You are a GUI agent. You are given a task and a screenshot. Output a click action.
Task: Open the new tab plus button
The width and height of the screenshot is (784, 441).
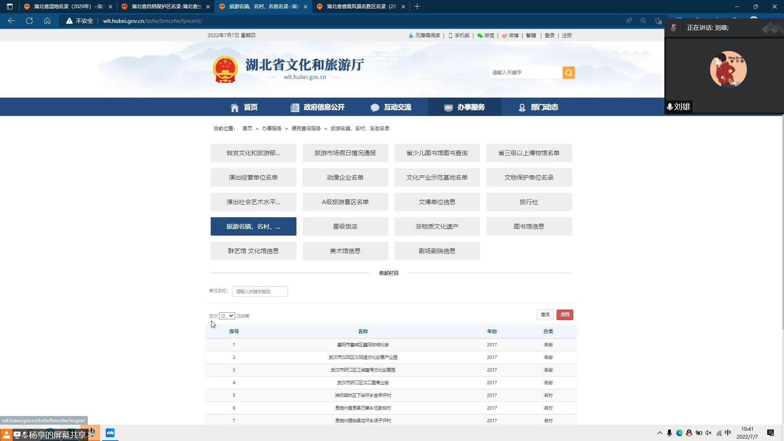click(417, 7)
